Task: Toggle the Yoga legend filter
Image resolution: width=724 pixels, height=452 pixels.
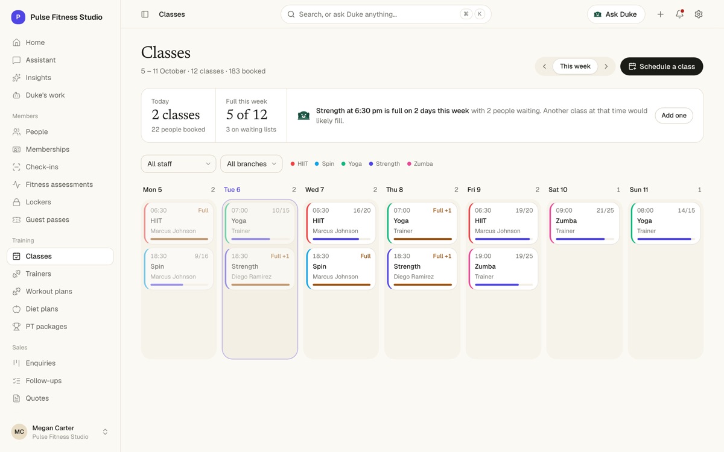Action: click(x=352, y=164)
